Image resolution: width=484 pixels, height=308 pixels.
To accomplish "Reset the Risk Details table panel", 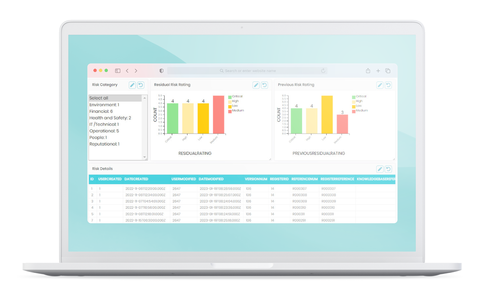I will click(x=388, y=169).
